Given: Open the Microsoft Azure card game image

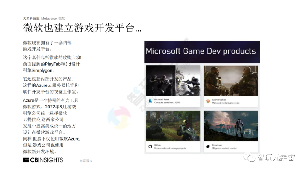Looking at the screenshot, I should click(x=173, y=81).
